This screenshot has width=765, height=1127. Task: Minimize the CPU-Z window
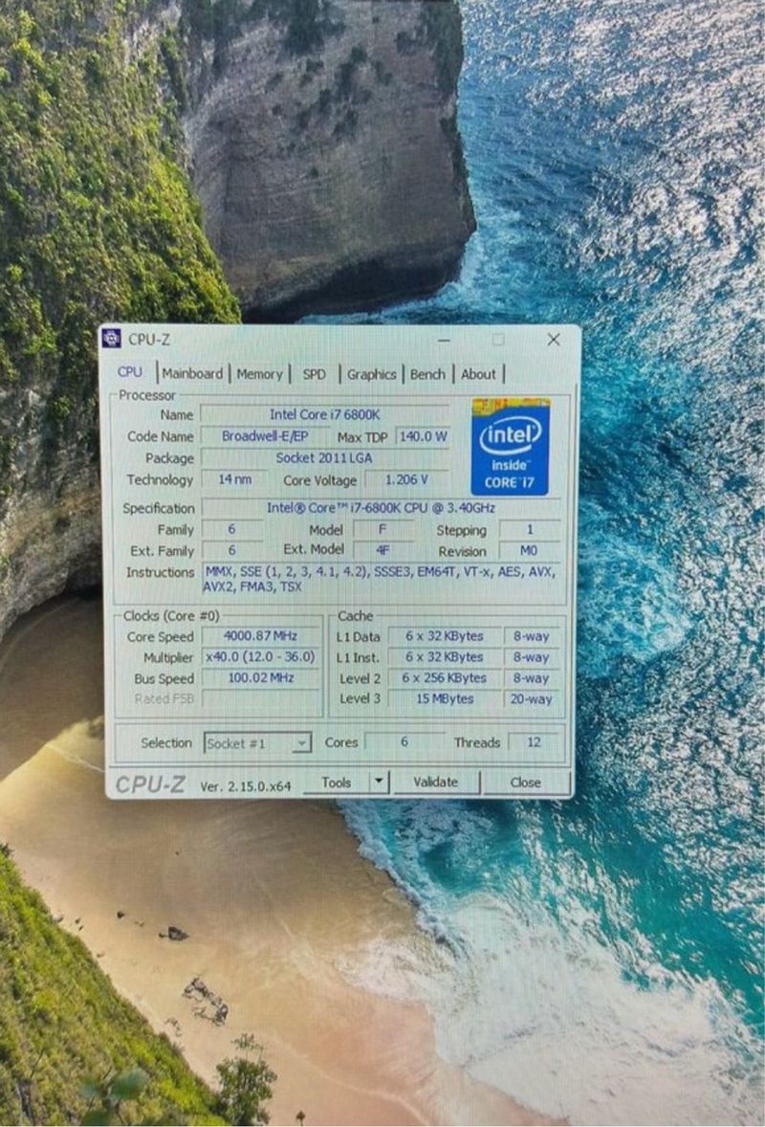[x=444, y=340]
